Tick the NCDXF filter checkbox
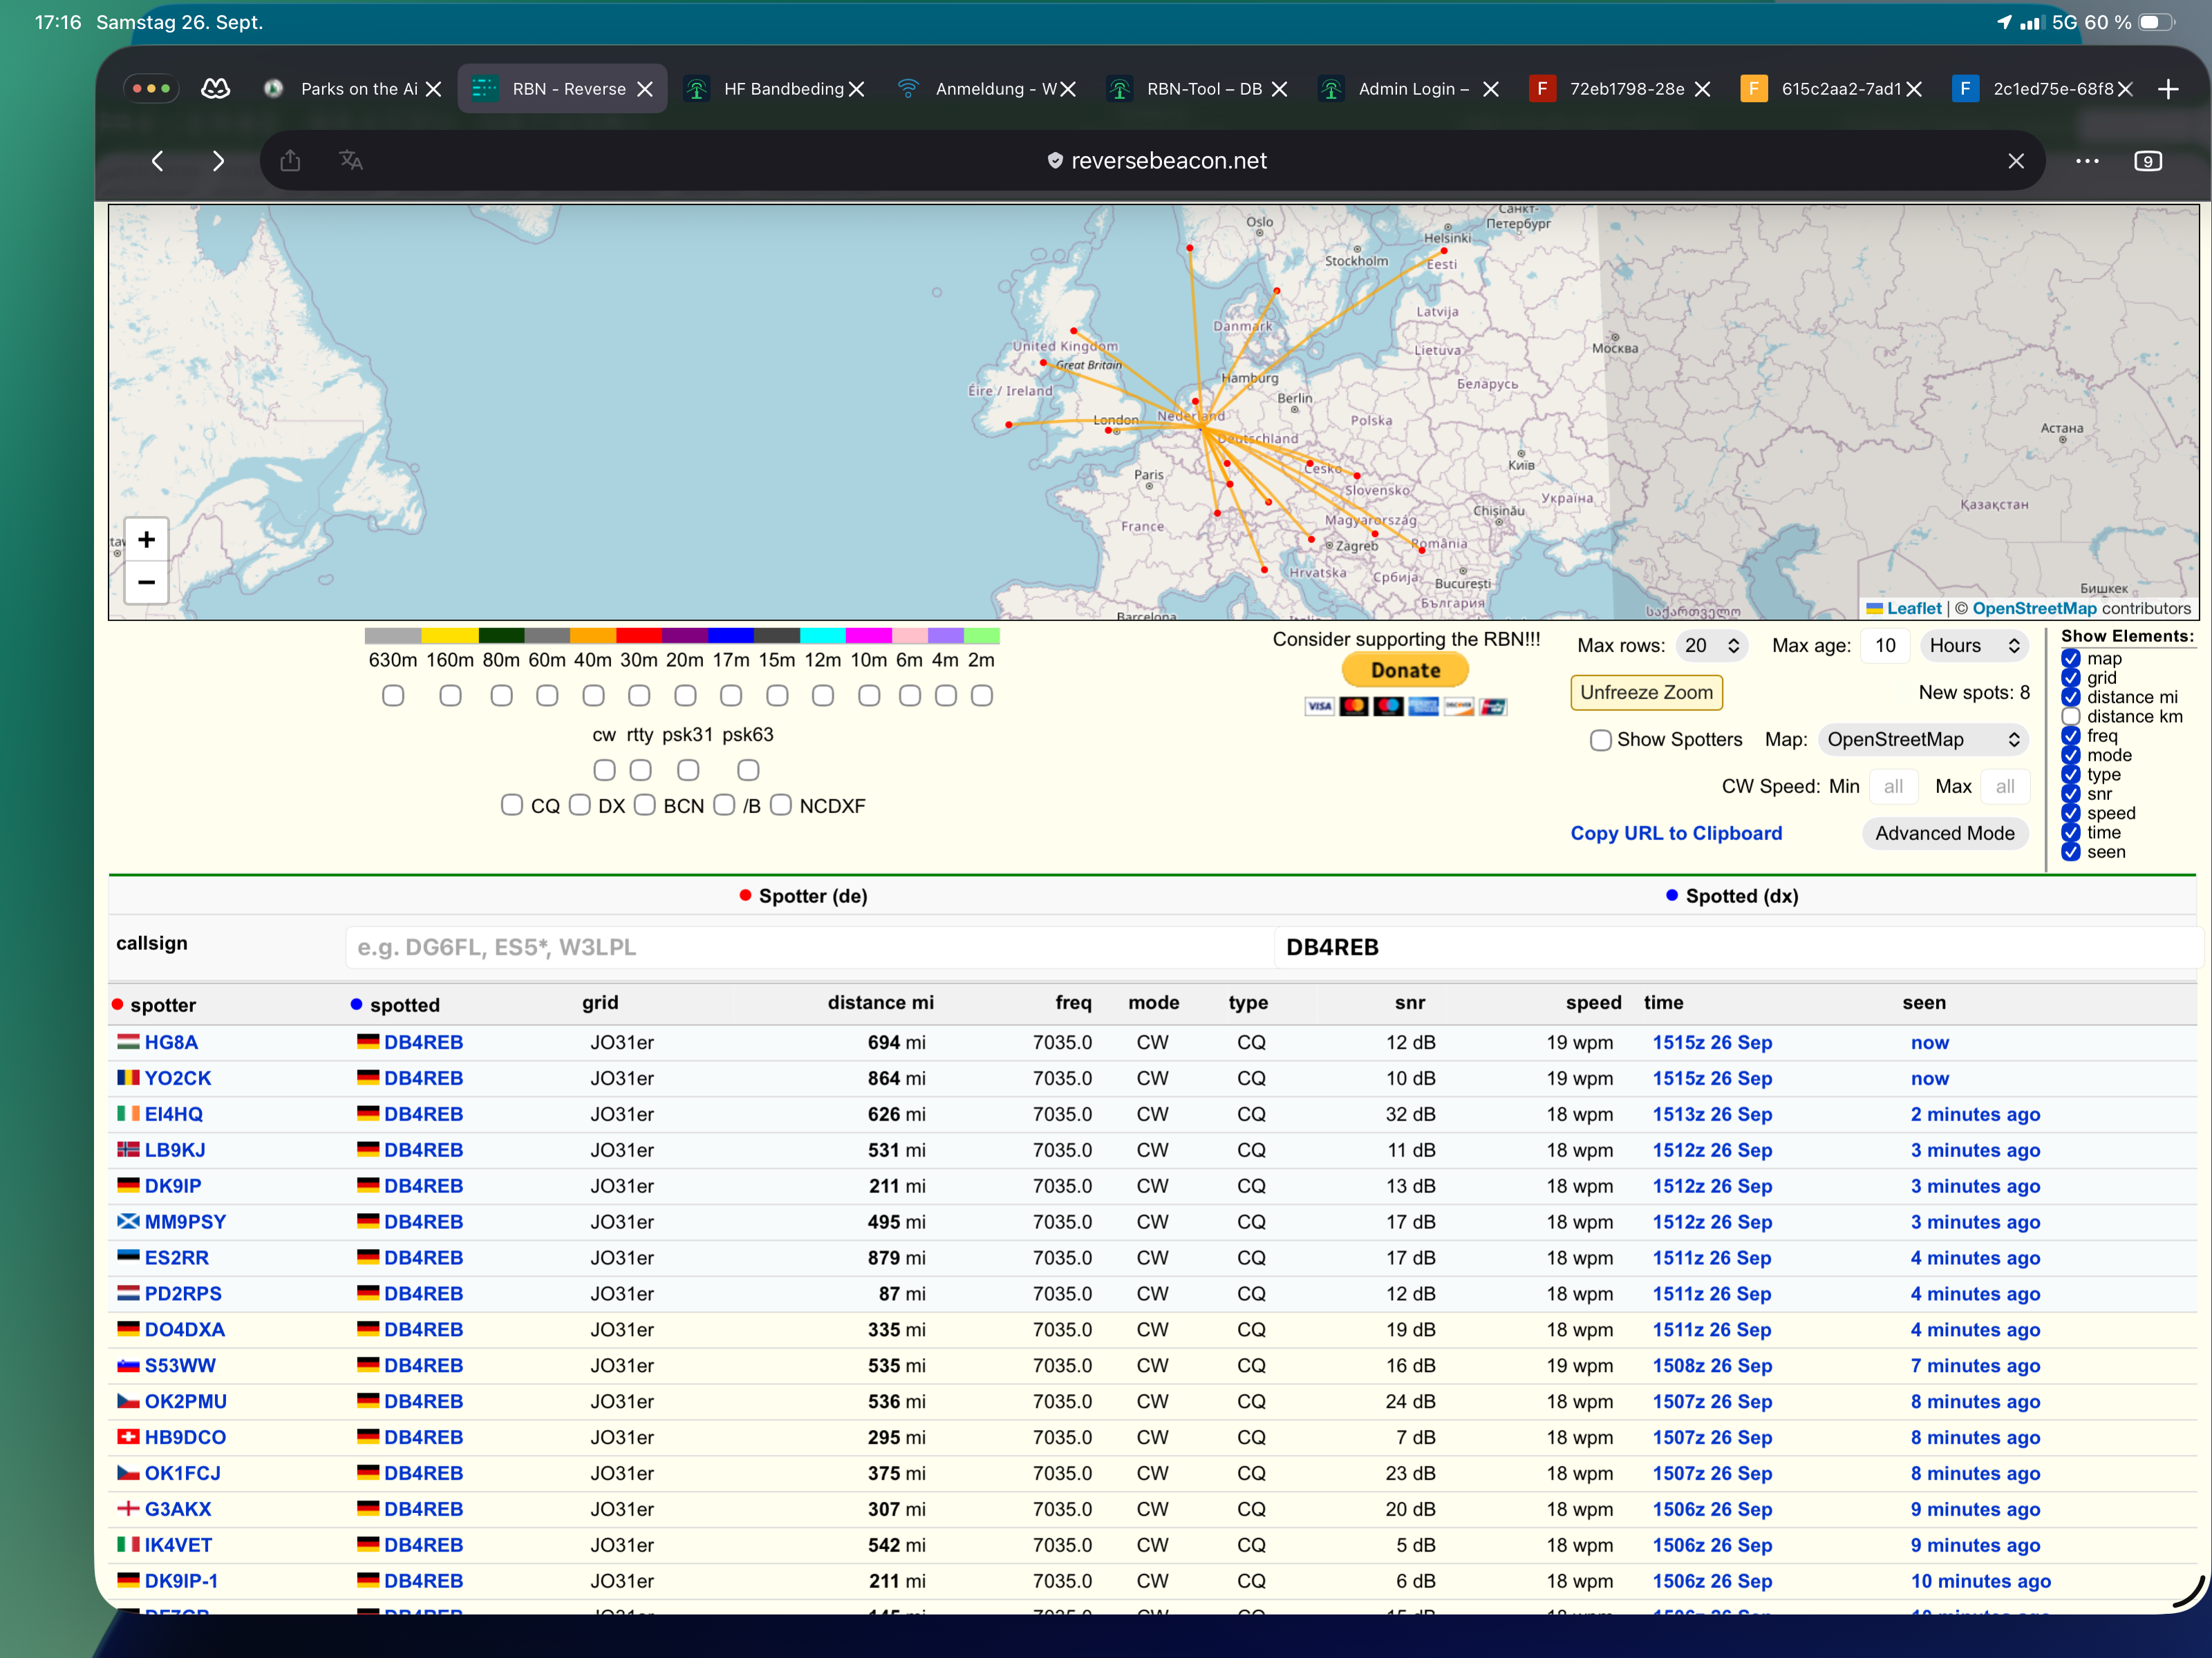The image size is (2212, 1658). tap(781, 806)
